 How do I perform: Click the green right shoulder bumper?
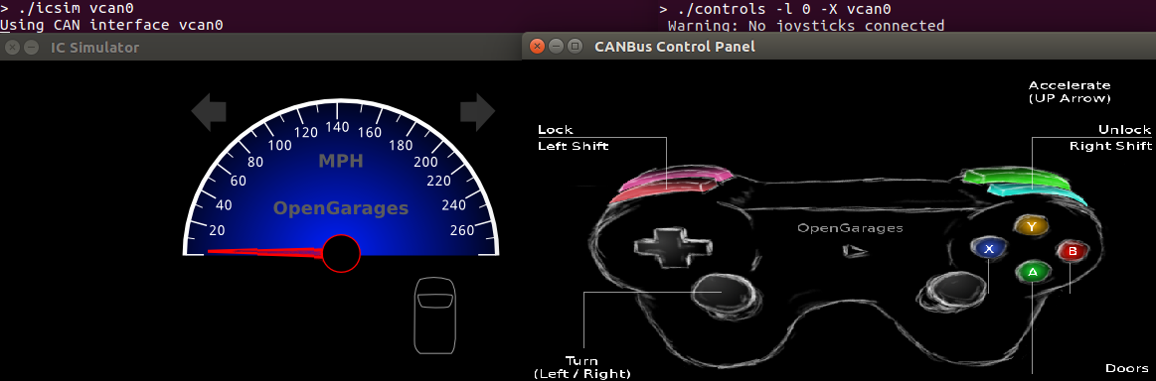pyautogui.click(x=1014, y=179)
